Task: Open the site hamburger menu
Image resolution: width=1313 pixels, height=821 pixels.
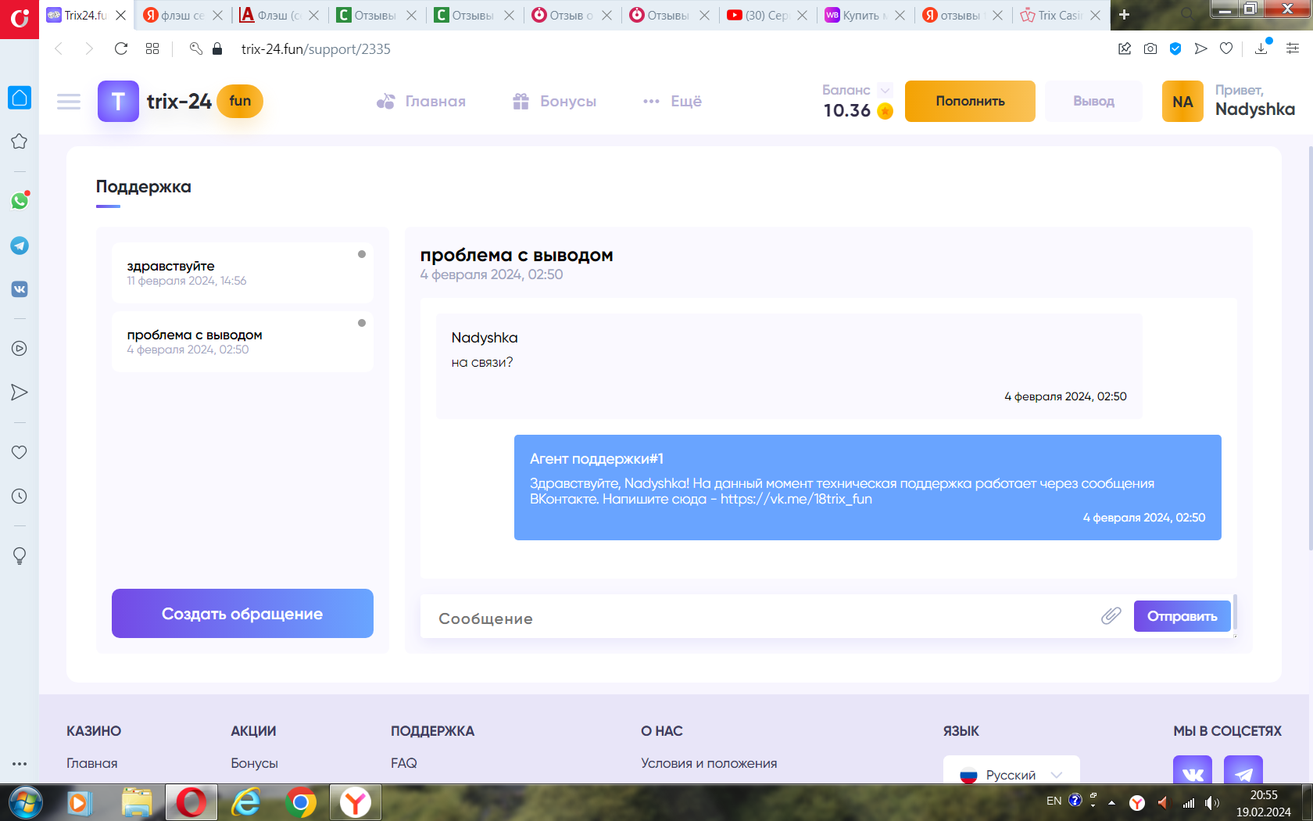Action: [x=69, y=102]
